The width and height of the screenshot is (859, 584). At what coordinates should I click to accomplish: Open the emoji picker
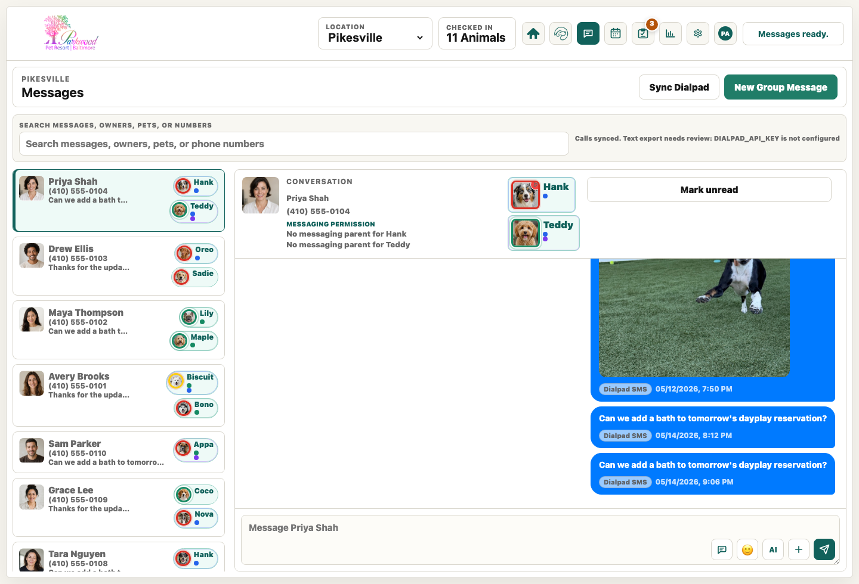pos(747,549)
